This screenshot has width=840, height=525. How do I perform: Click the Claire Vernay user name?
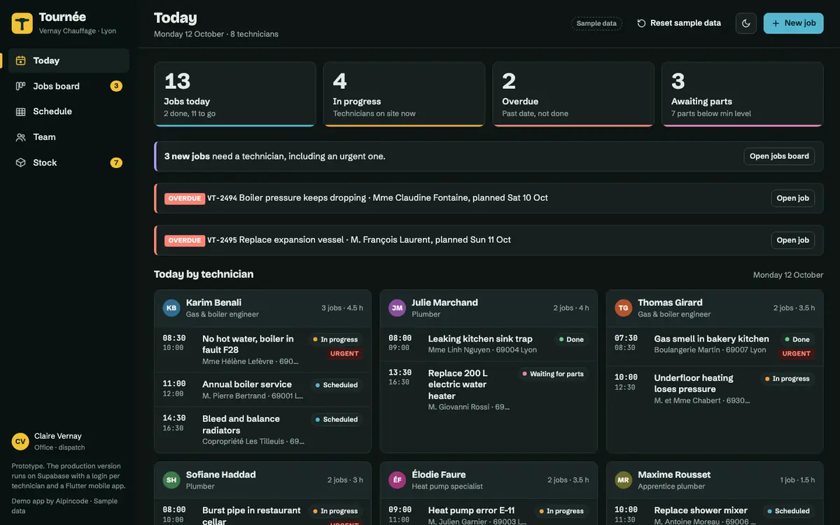click(x=57, y=436)
